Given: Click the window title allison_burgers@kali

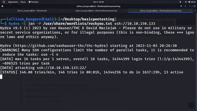Looking at the screenshot, I should tap(98, 6).
